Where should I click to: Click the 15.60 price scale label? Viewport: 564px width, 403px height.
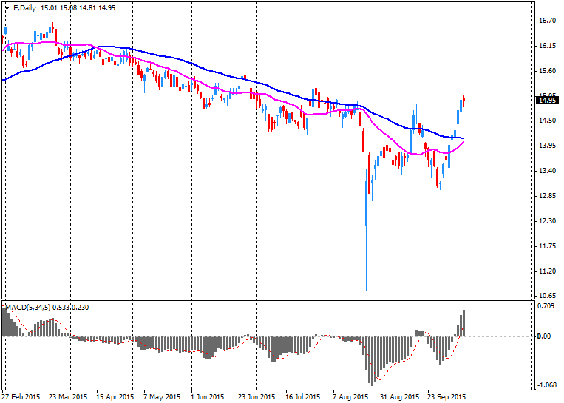548,71
